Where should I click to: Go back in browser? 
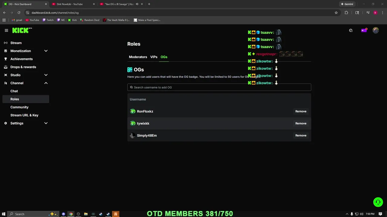point(4,13)
